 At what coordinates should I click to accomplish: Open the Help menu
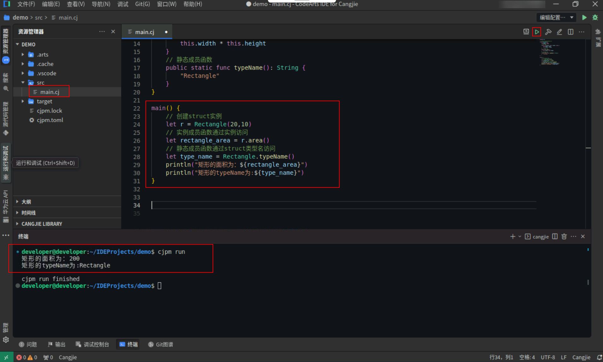(x=193, y=4)
